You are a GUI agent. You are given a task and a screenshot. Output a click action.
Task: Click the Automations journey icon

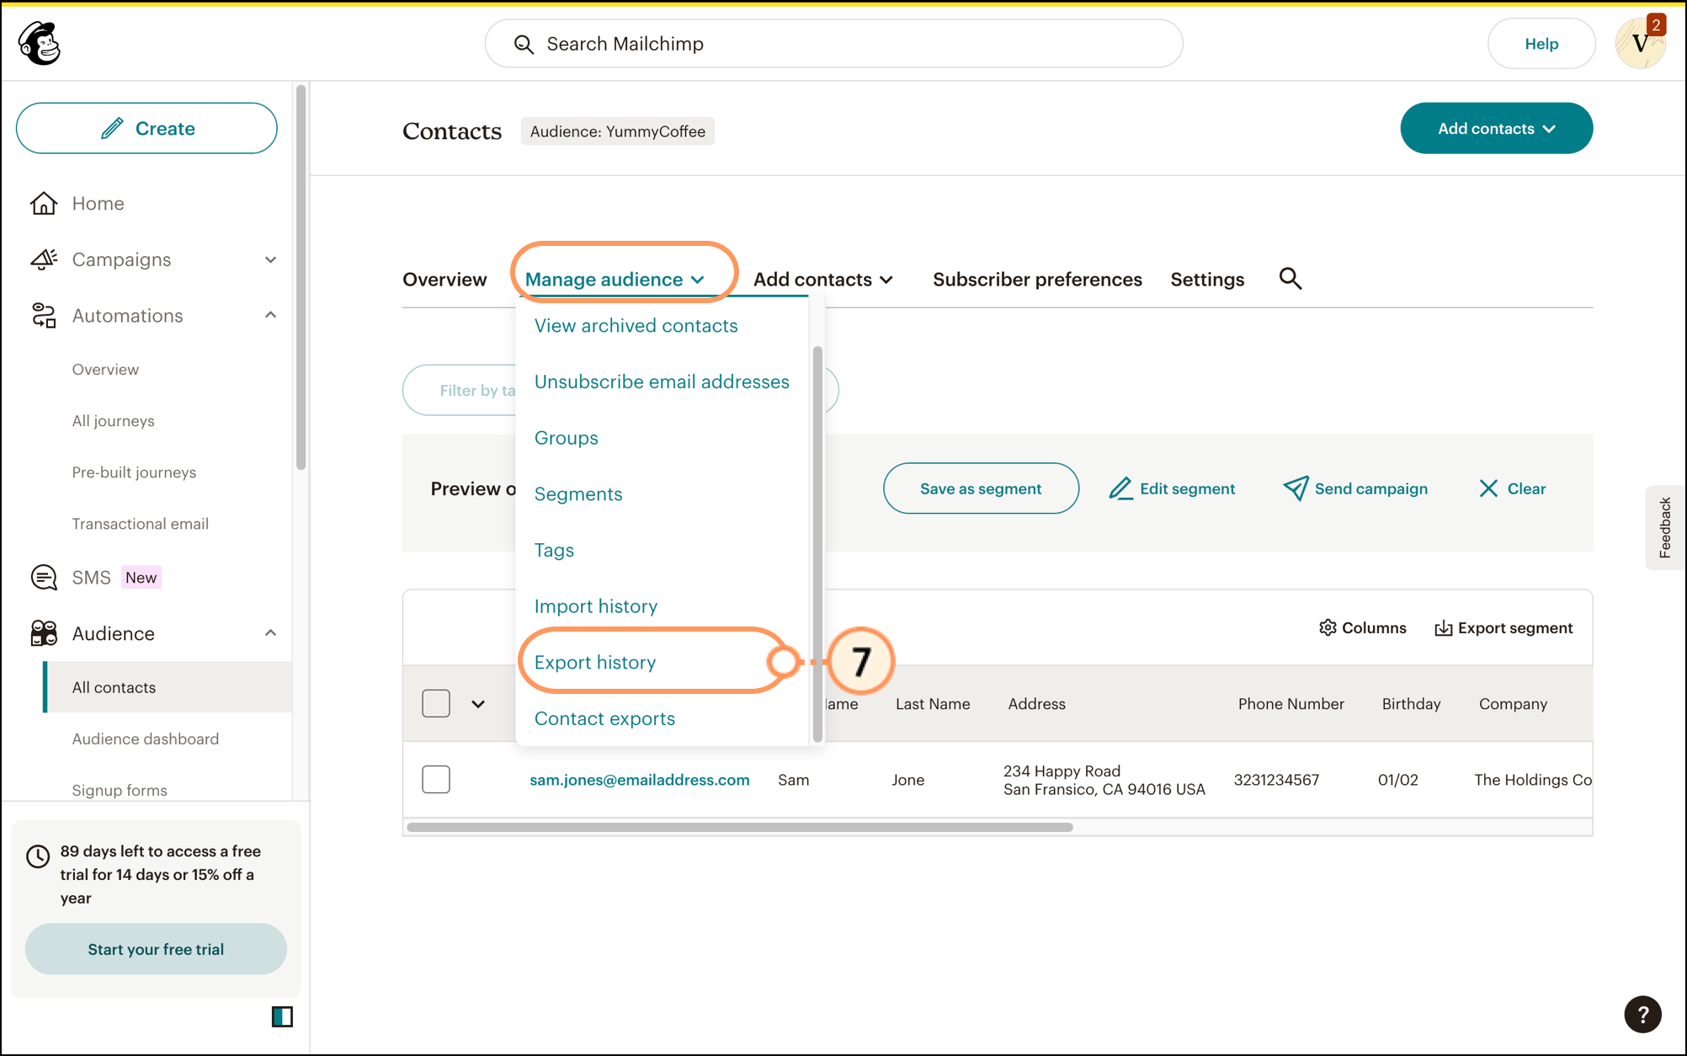pos(44,316)
